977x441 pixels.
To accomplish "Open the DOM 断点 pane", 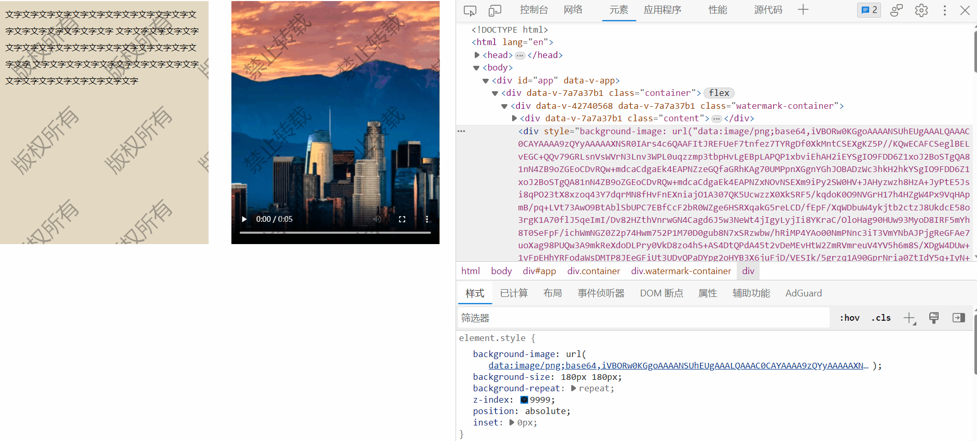I will [x=662, y=293].
